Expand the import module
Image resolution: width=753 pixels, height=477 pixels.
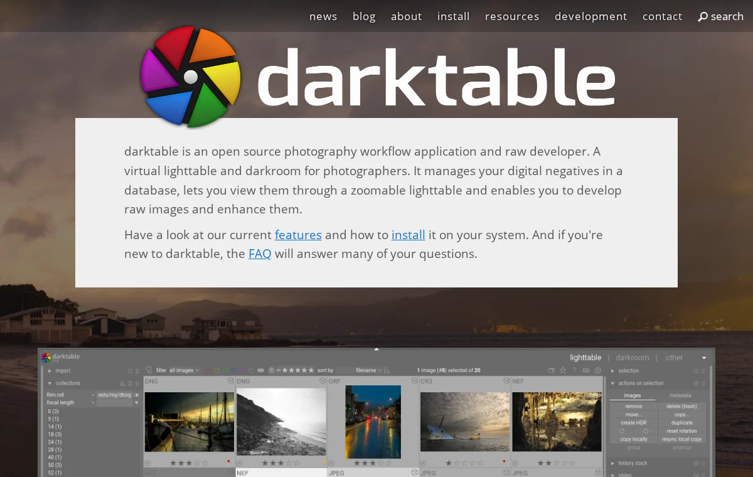pos(50,371)
